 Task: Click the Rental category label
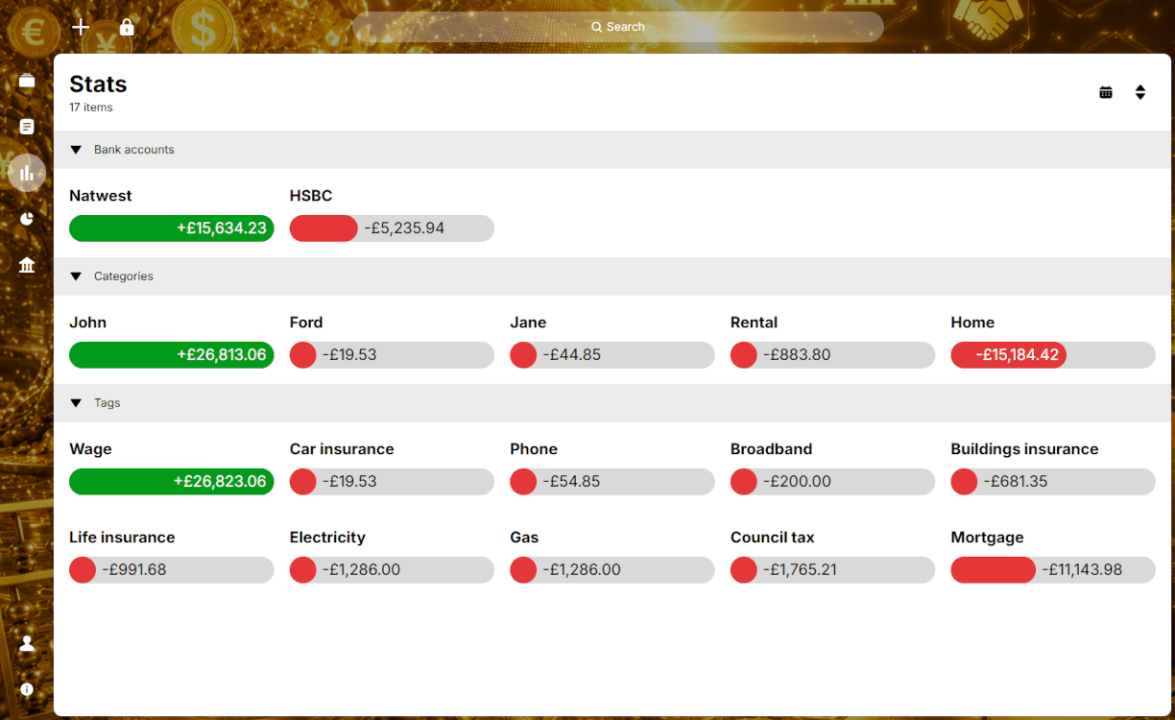pos(754,323)
